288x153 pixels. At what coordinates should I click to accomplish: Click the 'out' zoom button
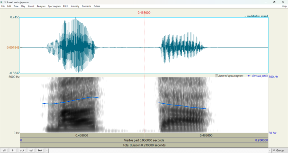22,150
